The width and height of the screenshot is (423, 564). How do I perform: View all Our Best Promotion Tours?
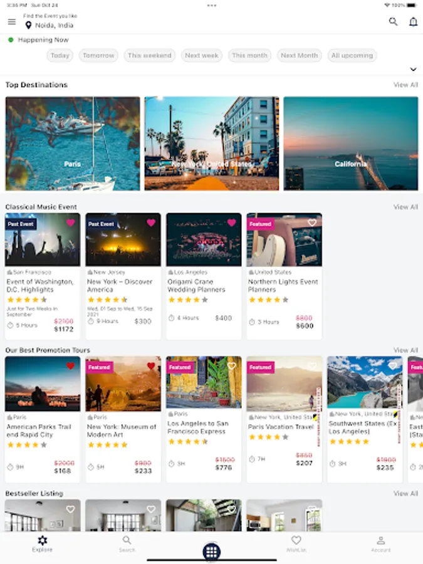(x=405, y=350)
